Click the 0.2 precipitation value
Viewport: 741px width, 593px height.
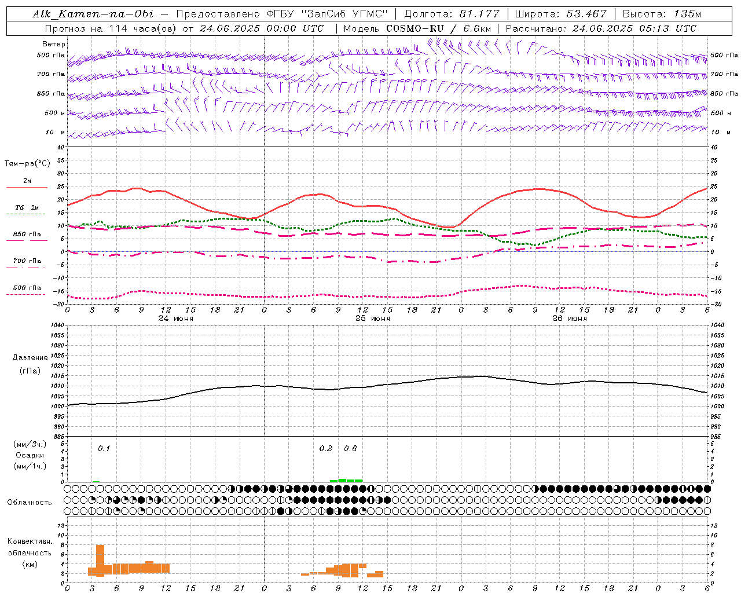326,449
